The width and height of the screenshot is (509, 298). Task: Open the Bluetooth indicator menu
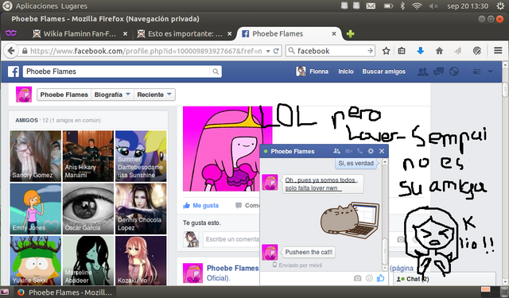[402, 6]
